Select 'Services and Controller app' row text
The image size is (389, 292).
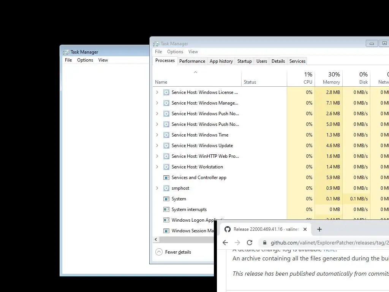coord(199,178)
